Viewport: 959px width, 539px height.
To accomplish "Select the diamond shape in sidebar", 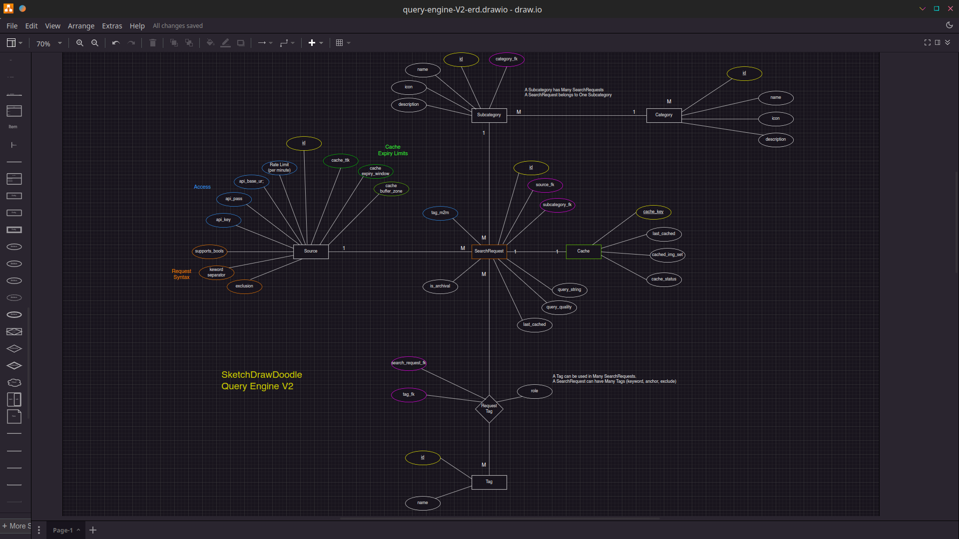I will coord(14,348).
